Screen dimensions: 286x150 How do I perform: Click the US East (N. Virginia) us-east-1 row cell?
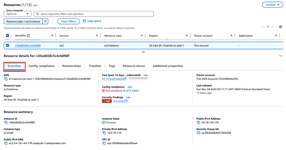point(167,46)
